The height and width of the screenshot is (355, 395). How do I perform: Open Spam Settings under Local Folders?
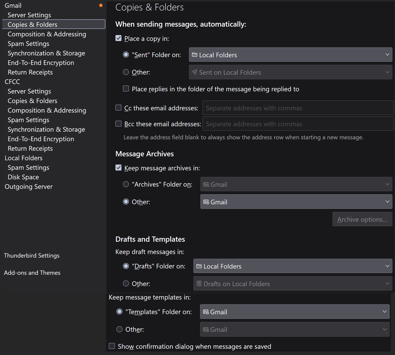tap(28, 167)
